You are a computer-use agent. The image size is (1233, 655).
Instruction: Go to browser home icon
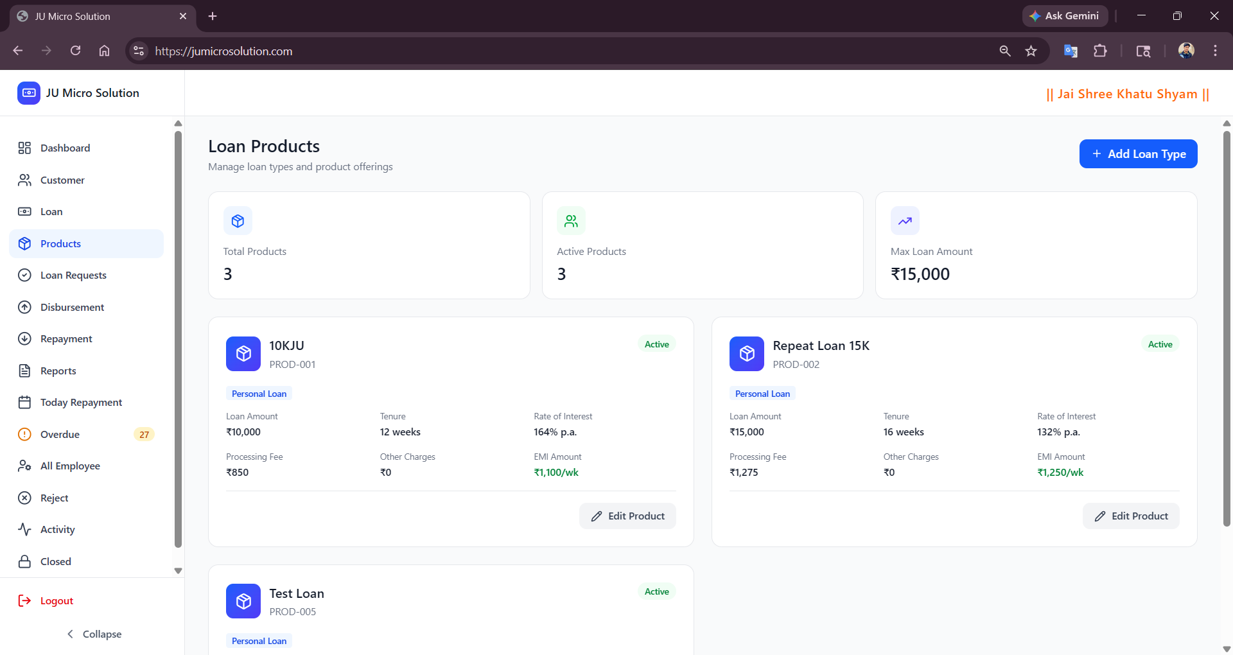(104, 51)
